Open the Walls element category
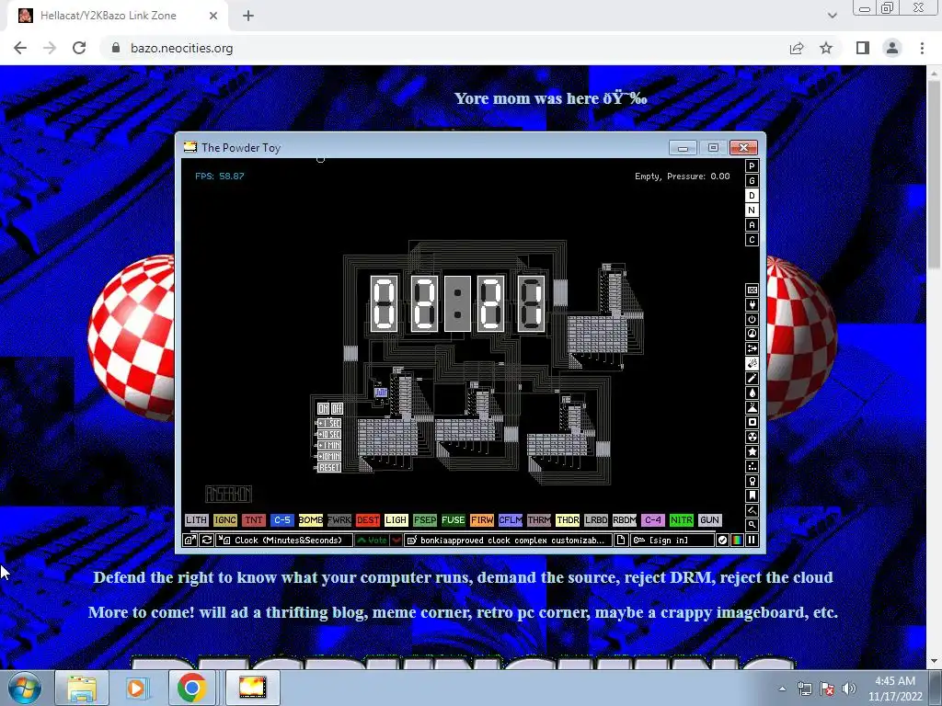The image size is (942, 706). 752,290
